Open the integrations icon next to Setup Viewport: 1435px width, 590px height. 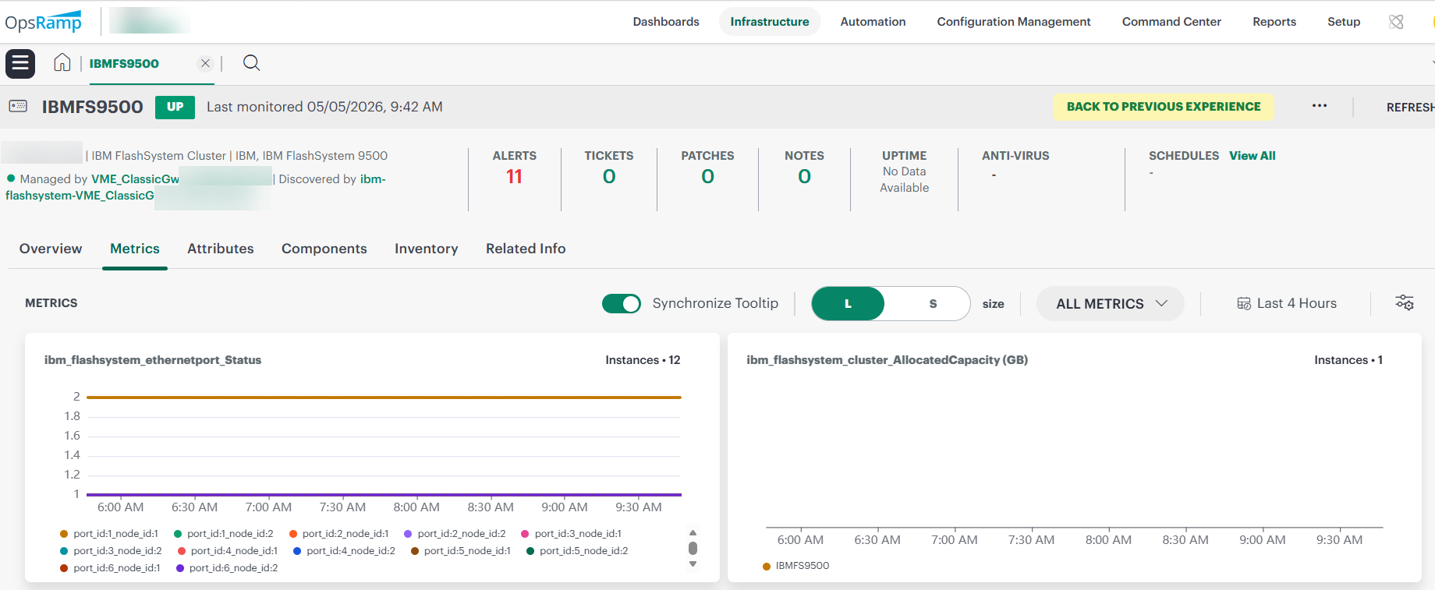click(x=1396, y=22)
